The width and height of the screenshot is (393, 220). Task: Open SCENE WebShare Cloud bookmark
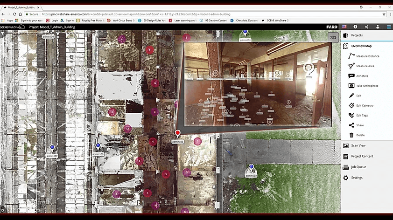coord(275,21)
